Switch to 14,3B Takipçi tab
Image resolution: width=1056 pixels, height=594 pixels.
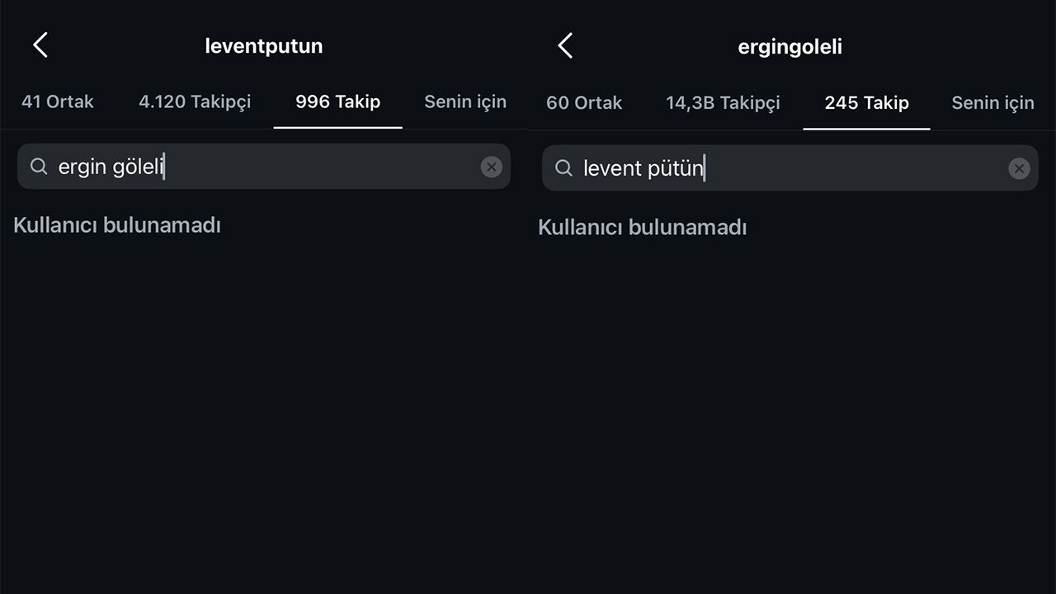pos(723,103)
